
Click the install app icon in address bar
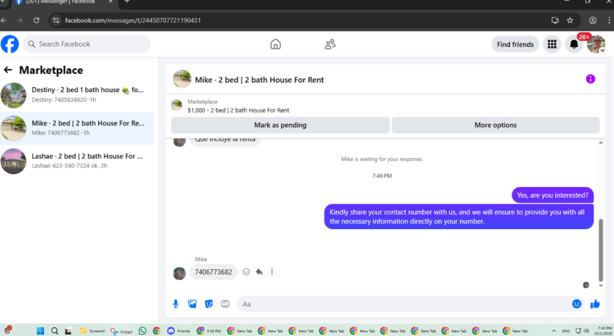click(555, 20)
